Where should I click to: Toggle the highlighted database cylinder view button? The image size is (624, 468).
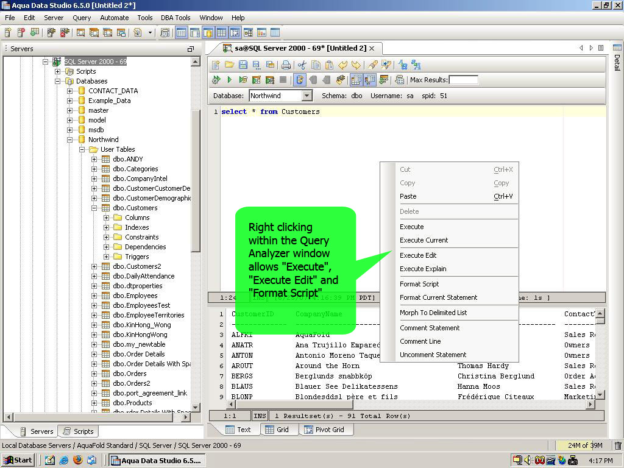tap(208, 33)
